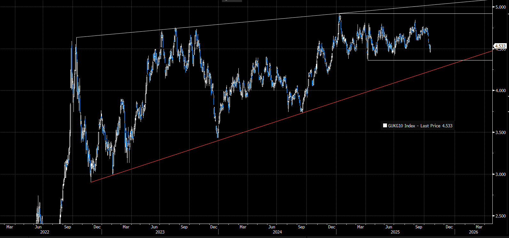Click the 3.000 y-axis price label
The height and width of the screenshot is (238, 509).
click(x=500, y=174)
